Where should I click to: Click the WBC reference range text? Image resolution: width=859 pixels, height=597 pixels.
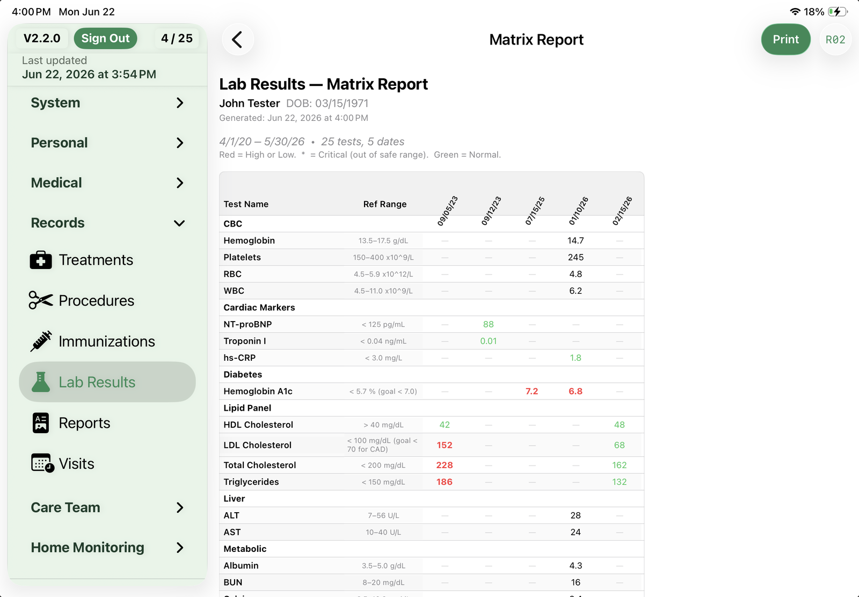[383, 291]
